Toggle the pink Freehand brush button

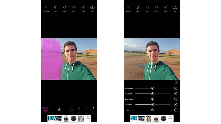coord(46,109)
